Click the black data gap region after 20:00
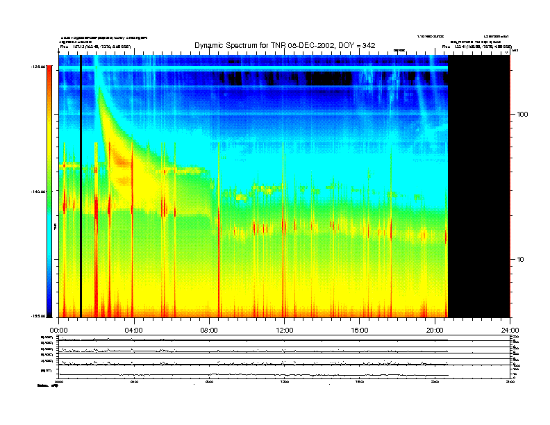 (478, 186)
